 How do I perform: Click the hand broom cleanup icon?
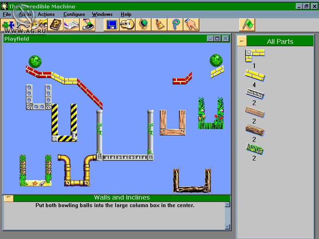coord(159,25)
